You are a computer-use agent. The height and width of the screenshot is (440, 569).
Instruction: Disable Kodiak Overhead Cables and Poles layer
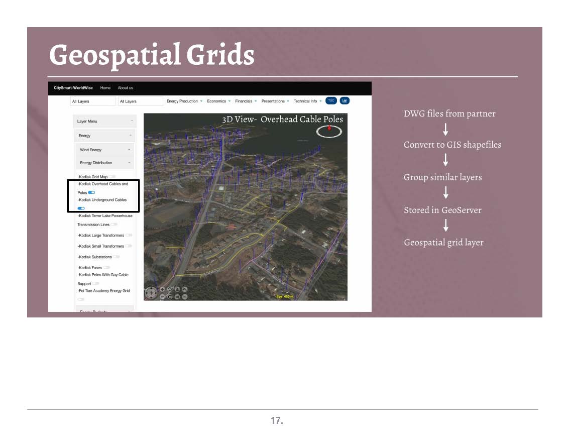coord(91,192)
